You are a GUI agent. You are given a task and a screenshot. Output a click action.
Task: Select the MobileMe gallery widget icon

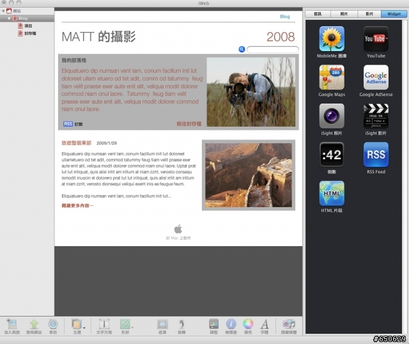coord(332,38)
